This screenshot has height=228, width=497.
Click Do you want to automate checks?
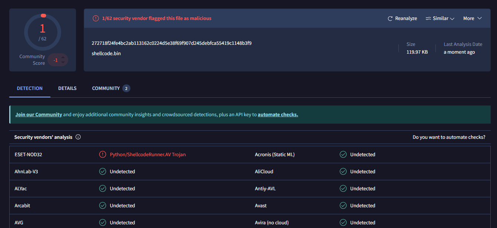coord(449,137)
